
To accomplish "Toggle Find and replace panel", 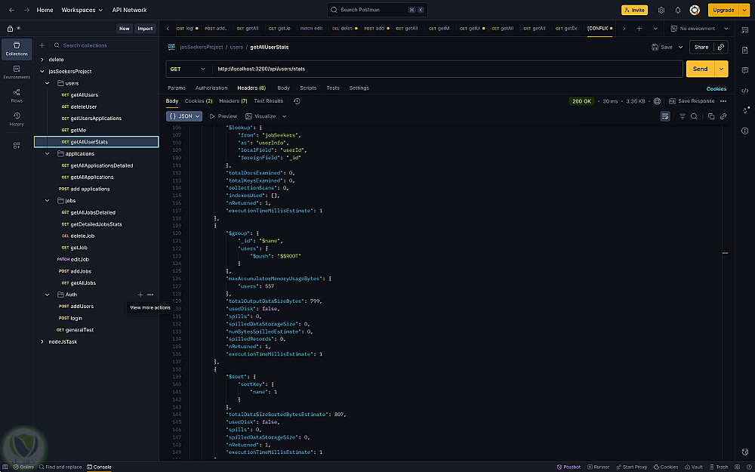I will [60, 467].
